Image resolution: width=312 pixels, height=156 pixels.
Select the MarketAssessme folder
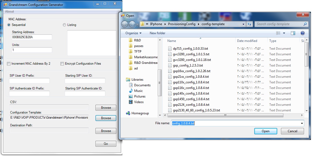click(x=143, y=57)
